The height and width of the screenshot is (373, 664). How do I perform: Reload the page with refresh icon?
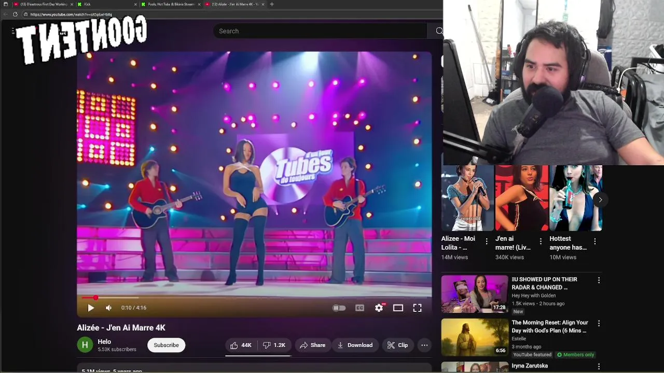pyautogui.click(x=15, y=15)
